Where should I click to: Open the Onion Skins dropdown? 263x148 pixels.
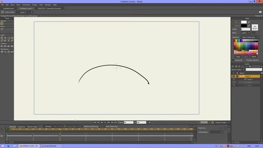[x=73, y=127]
